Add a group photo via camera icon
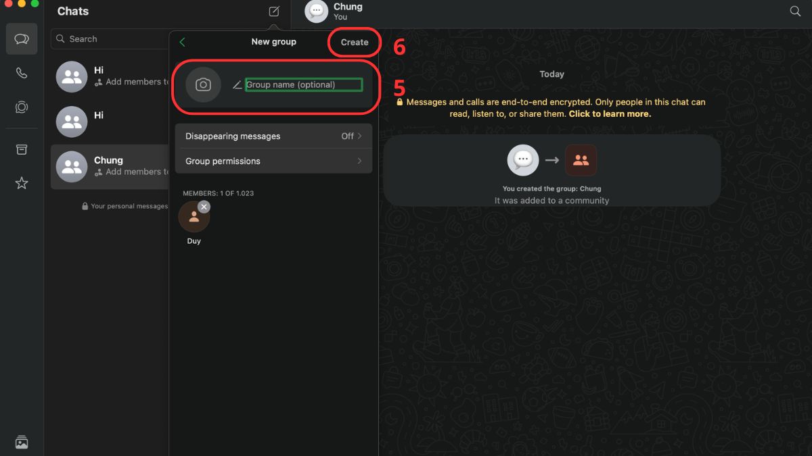The height and width of the screenshot is (456, 812). 203,85
